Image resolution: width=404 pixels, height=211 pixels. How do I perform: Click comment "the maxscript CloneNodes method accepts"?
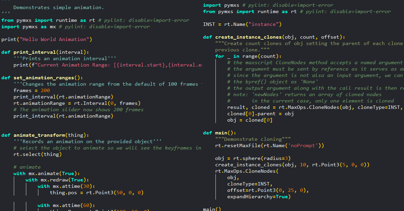coord(315,62)
